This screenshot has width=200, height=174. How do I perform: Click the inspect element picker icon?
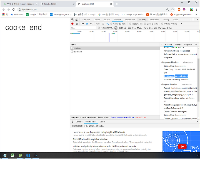click(x=72, y=20)
